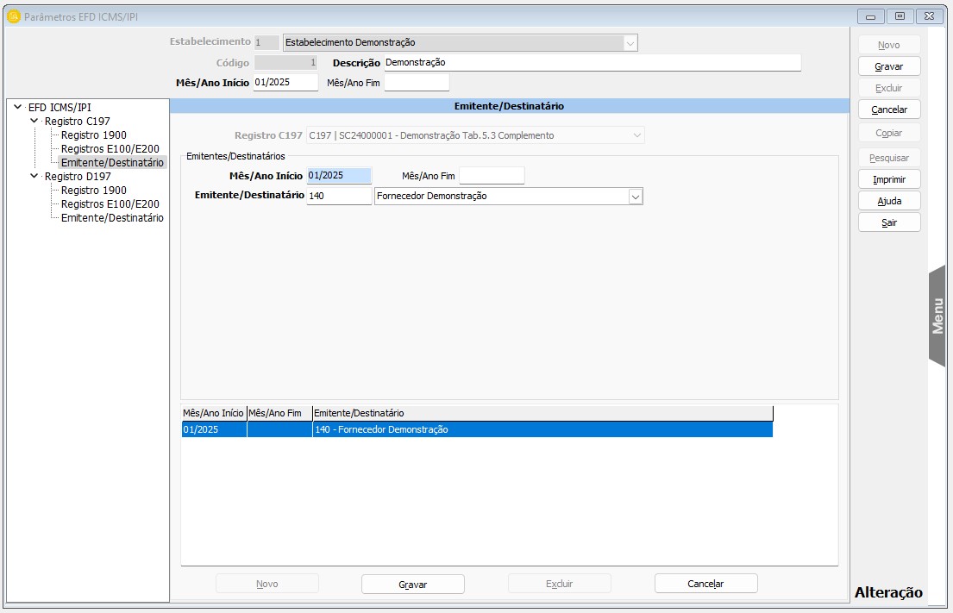This screenshot has height=613, width=953.
Task: Open the side Menu tab
Action: 937,316
